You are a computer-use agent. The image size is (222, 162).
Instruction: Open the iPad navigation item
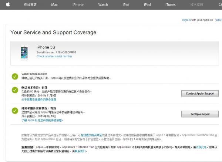(126, 5)
